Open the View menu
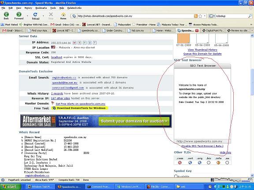 click(x=19, y=8)
